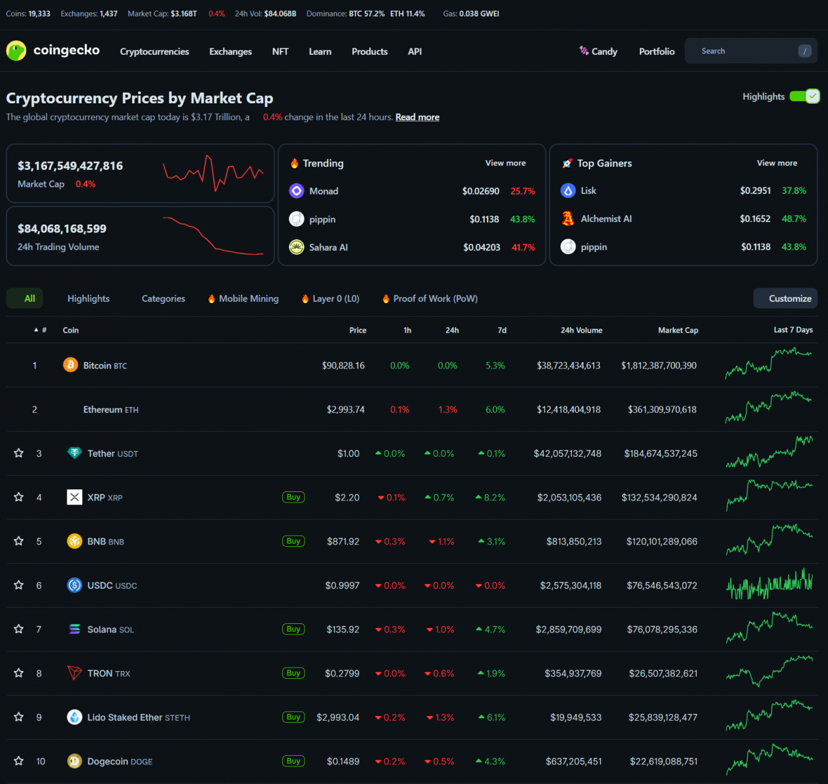Switch to the Categories tab
This screenshot has width=828, height=784.
[163, 299]
